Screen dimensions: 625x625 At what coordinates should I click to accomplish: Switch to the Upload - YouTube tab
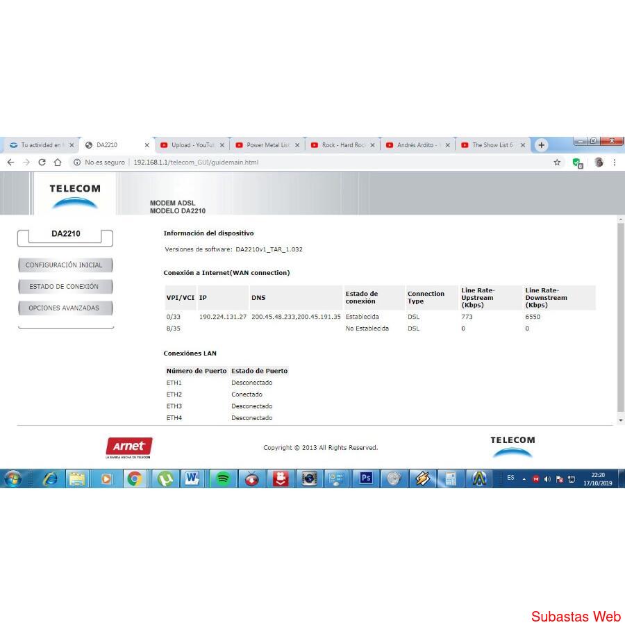(x=192, y=145)
